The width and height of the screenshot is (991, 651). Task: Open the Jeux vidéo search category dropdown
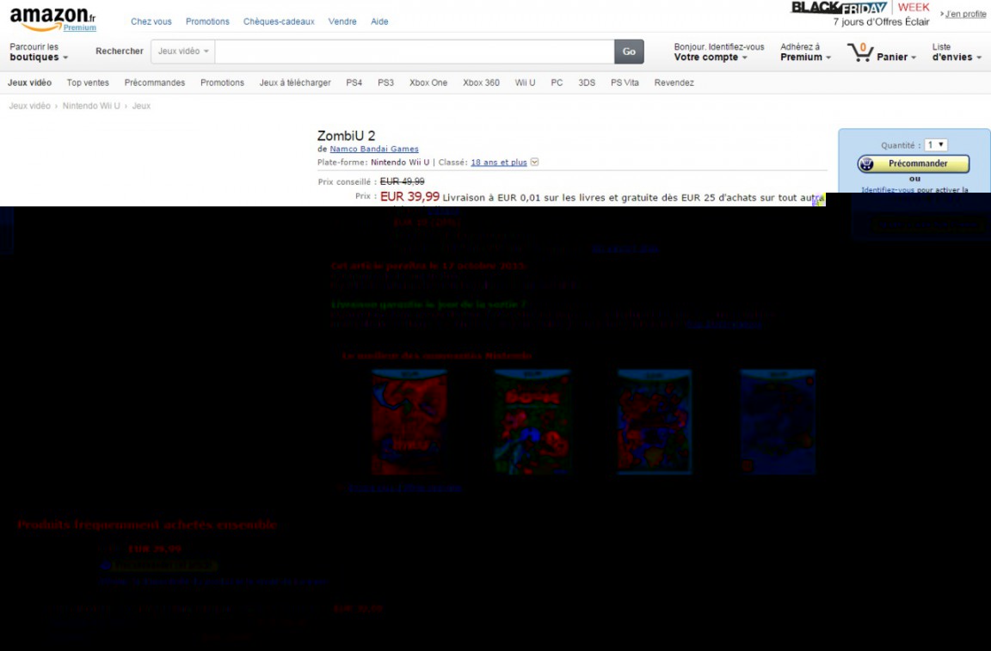click(x=183, y=52)
